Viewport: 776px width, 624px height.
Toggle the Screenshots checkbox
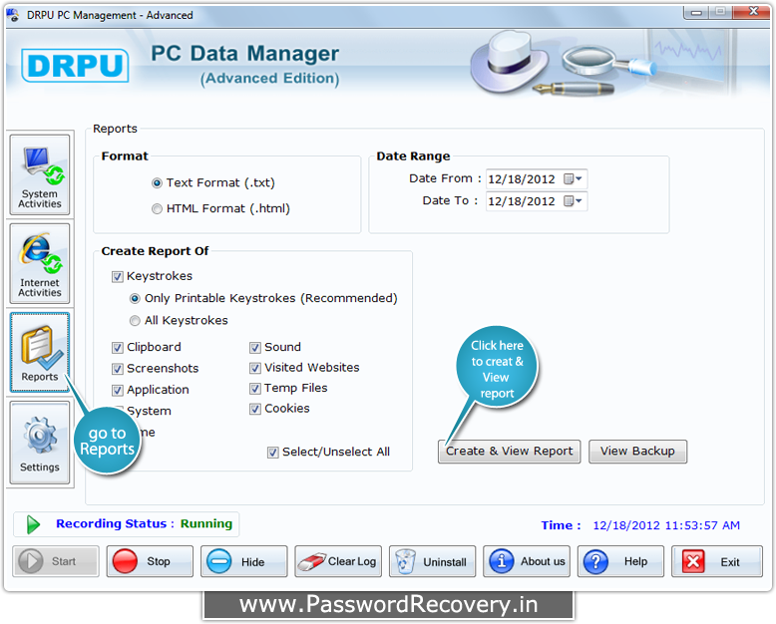[118, 369]
